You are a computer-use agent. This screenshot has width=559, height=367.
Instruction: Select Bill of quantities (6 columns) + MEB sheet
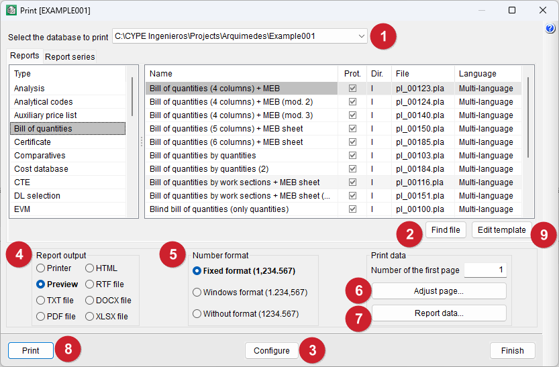coord(242,142)
